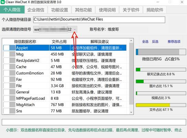Viewport: 187px width, 138px height.
Task: Select the ResUpdateV2 row name
Action: pos(27,60)
